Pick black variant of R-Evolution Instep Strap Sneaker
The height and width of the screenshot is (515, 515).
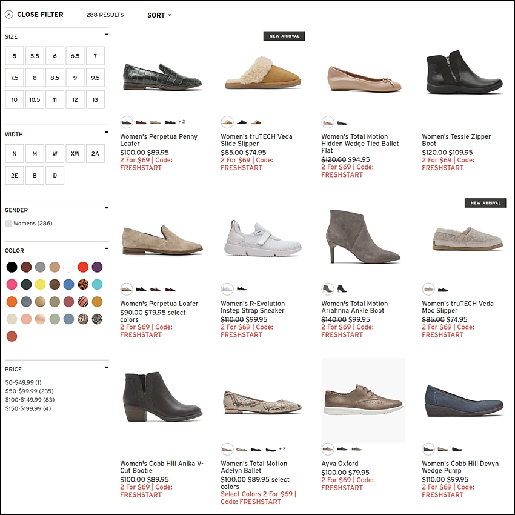pos(242,289)
